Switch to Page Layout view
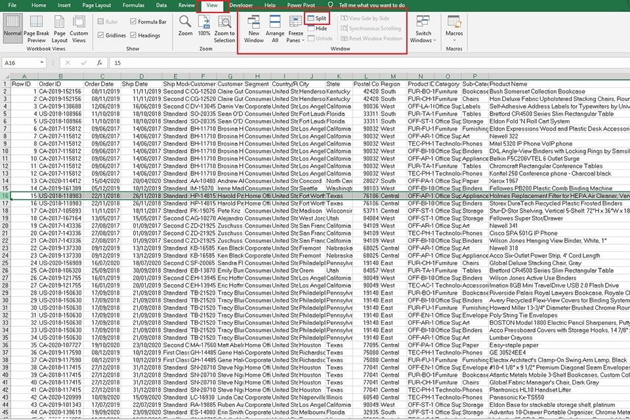The image size is (630, 420). tap(60, 29)
